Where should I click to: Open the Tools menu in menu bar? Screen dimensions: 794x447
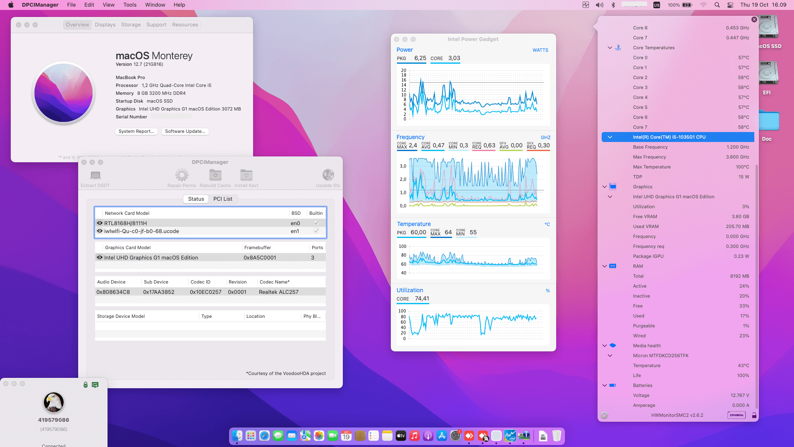[x=130, y=5]
